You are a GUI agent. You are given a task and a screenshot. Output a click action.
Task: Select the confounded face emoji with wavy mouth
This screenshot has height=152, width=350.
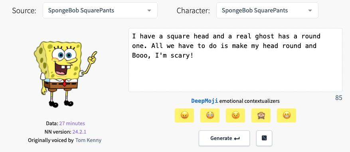[x=184, y=116]
